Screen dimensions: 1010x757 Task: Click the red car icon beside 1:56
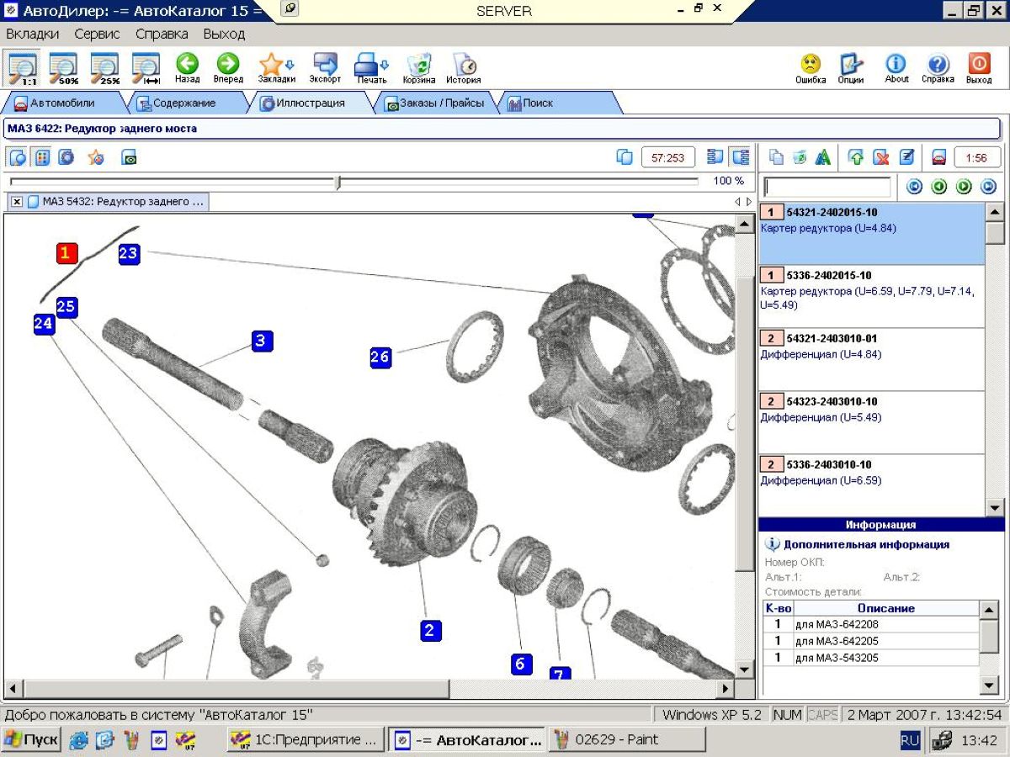coord(939,157)
